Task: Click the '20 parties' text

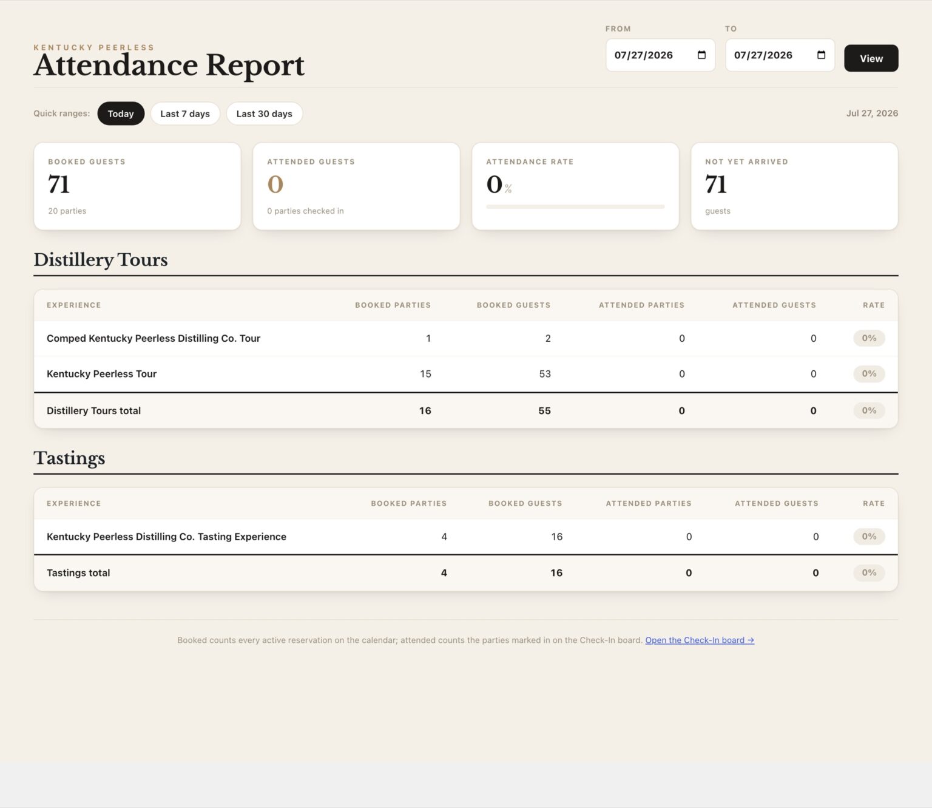Action: [67, 211]
